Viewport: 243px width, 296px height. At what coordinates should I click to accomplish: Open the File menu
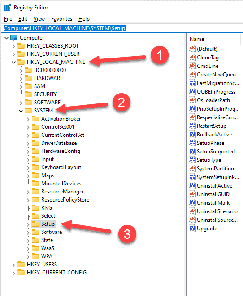[x=8, y=19]
